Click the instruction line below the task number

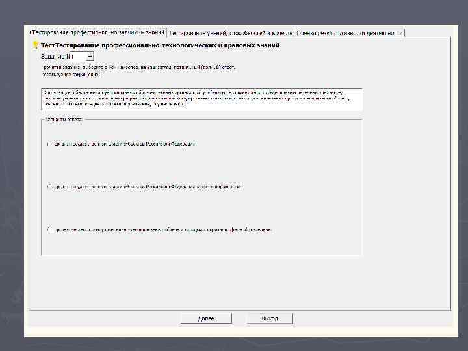(x=138, y=68)
